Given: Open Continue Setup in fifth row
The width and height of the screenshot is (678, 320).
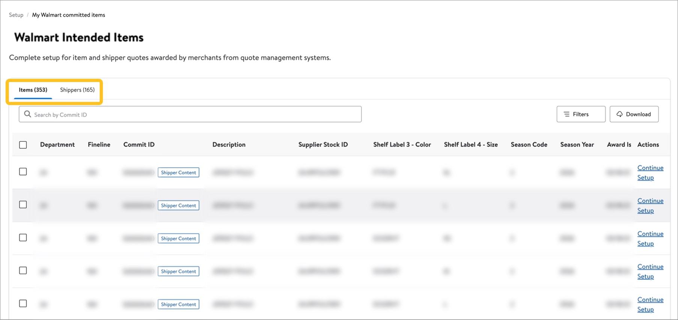Looking at the screenshot, I should (x=650, y=305).
